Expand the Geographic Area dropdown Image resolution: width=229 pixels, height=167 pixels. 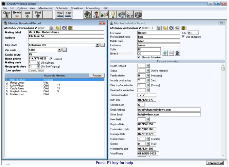pyautogui.click(x=38, y=67)
